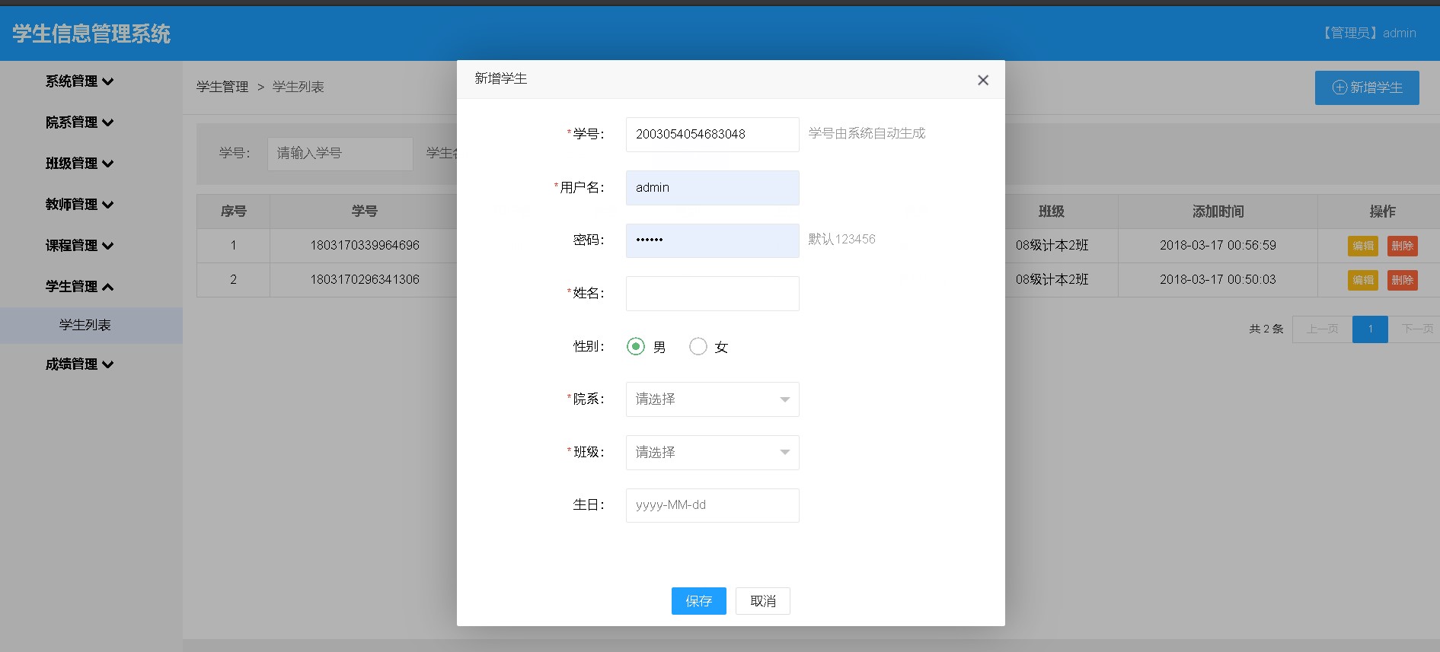The image size is (1440, 652).
Task: Open the 院系 dropdown
Action: 712,399
